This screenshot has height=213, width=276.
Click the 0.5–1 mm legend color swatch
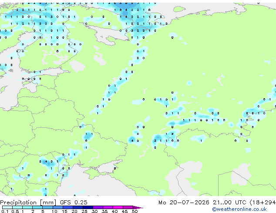(x=17, y=207)
